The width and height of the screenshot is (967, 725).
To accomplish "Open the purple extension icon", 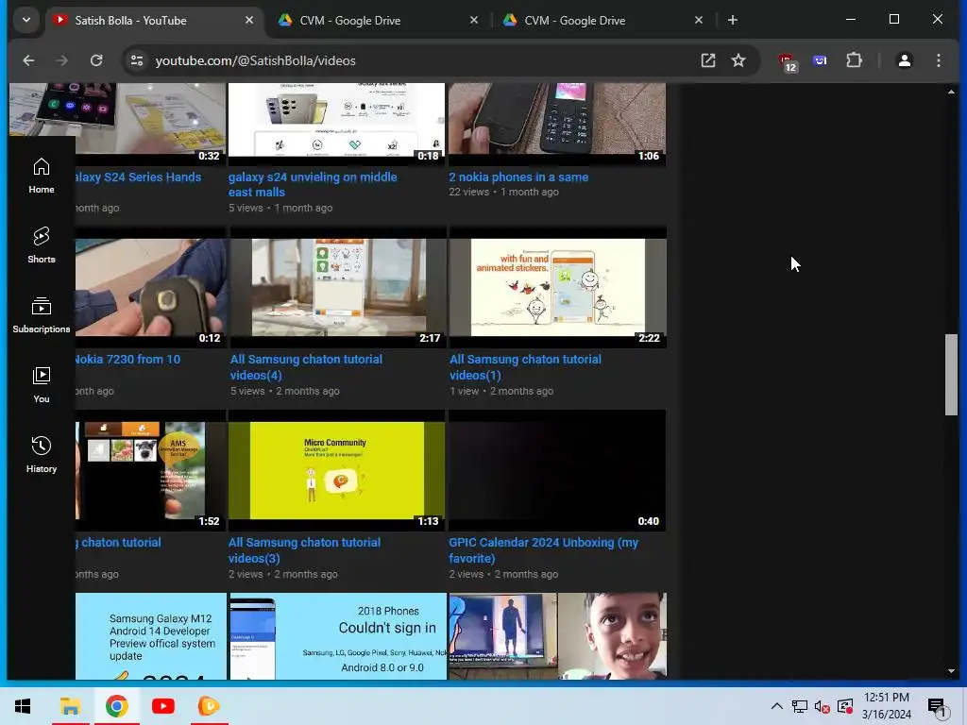I will (x=820, y=60).
